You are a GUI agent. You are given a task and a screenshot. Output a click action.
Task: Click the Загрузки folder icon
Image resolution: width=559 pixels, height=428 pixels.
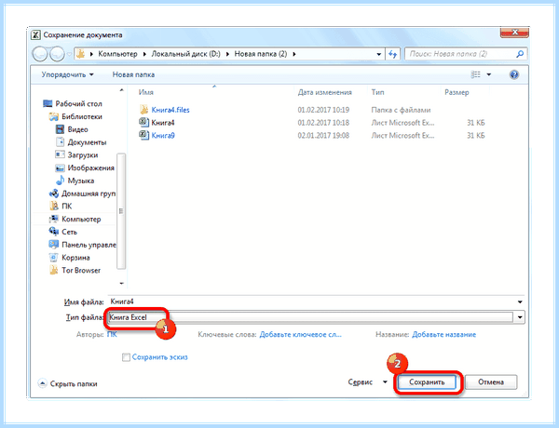point(60,154)
